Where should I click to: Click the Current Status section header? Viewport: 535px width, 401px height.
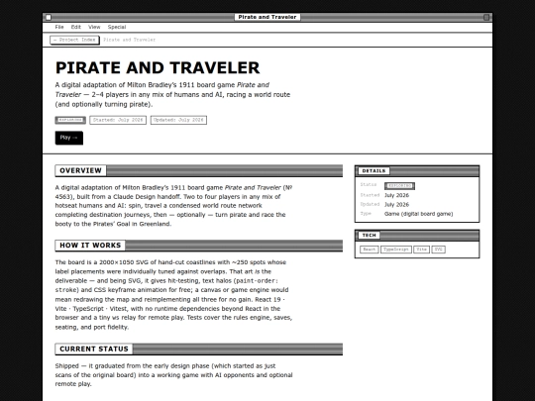pyautogui.click(x=199, y=350)
